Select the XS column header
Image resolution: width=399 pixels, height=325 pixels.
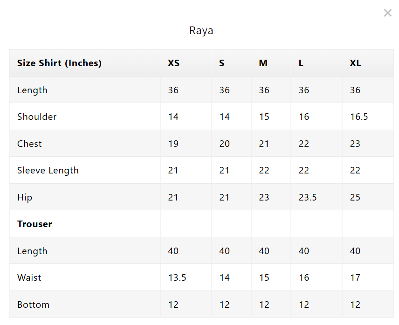pos(173,63)
